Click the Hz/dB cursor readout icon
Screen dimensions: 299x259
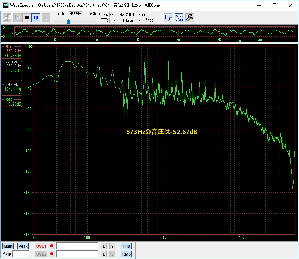[179, 17]
